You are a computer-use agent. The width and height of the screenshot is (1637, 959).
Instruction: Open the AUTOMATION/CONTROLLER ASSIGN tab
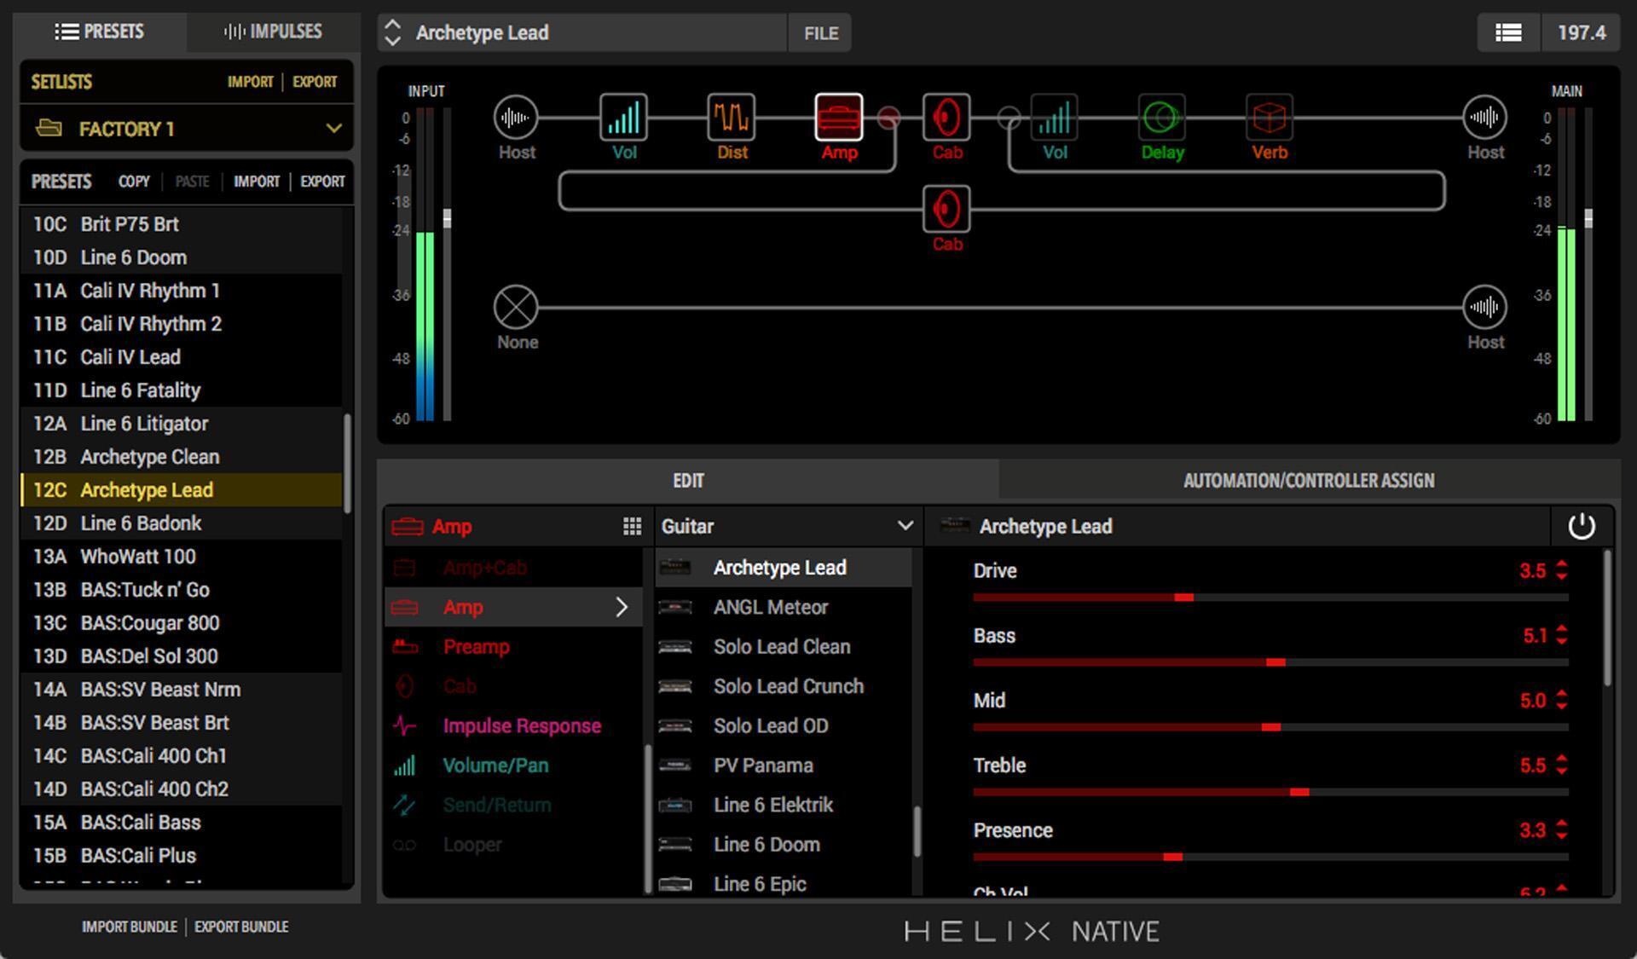point(1307,480)
